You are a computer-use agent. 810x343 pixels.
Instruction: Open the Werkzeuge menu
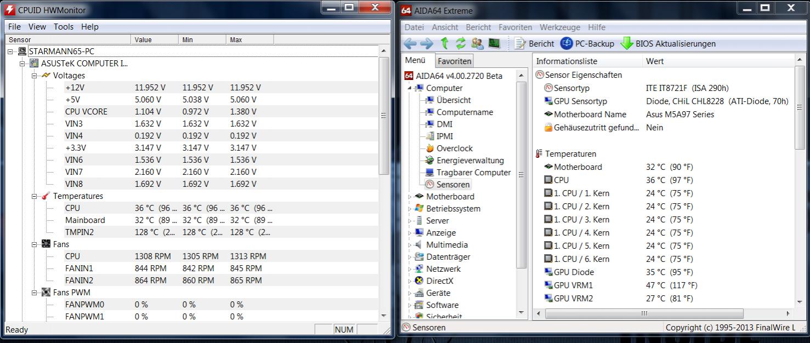pos(560,27)
